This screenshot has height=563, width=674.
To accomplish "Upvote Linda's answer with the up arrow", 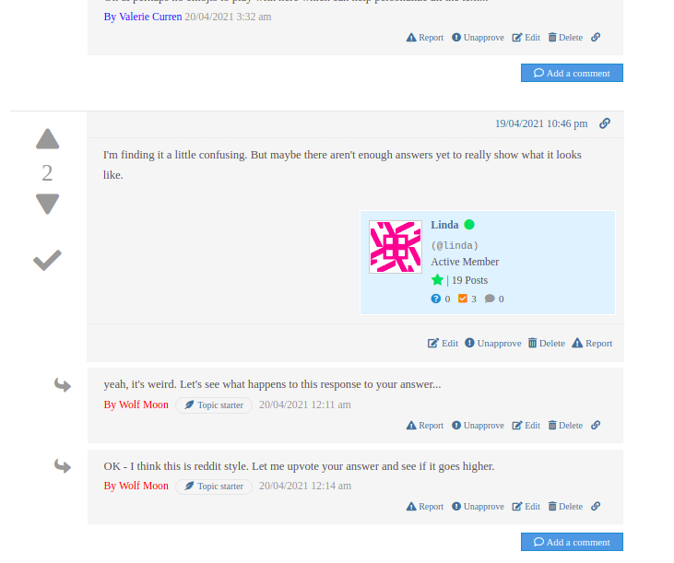I will click(x=47, y=139).
